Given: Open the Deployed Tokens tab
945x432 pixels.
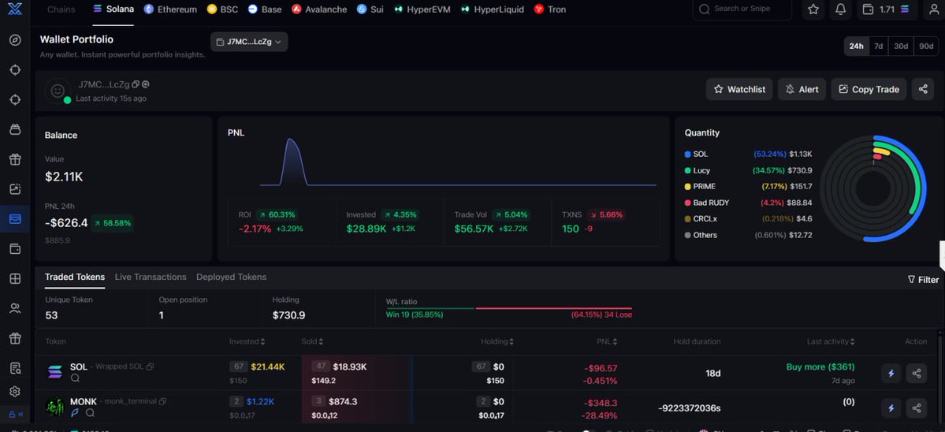Looking at the screenshot, I should tap(232, 277).
